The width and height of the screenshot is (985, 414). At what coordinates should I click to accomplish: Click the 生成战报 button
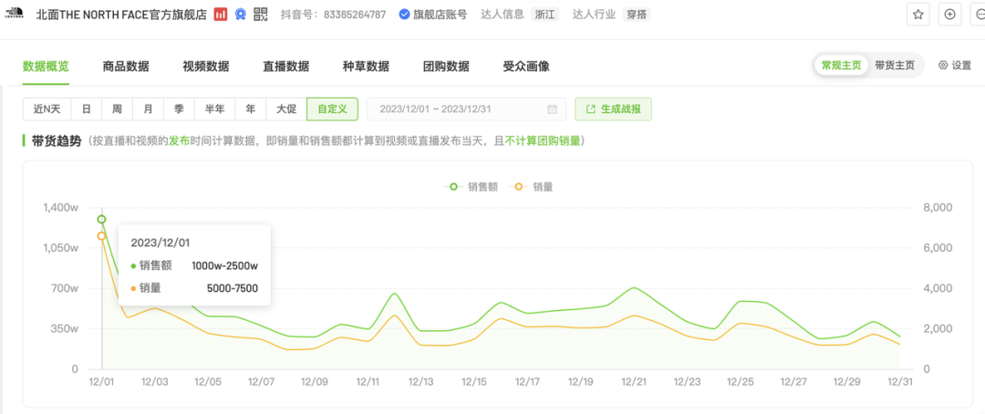point(613,109)
